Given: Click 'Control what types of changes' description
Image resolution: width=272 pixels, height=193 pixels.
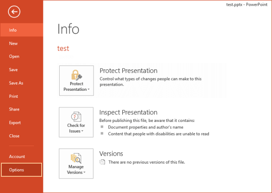Looking at the screenshot, I should (150, 82).
